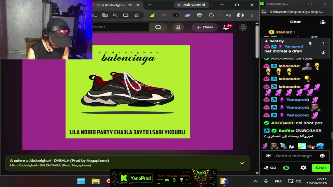
Task: Expand pinned message with down arrow
Action: 323,52
